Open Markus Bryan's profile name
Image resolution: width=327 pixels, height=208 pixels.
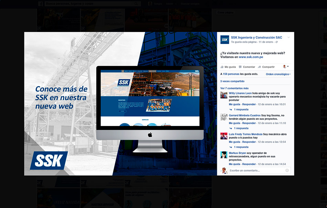click(x=237, y=153)
